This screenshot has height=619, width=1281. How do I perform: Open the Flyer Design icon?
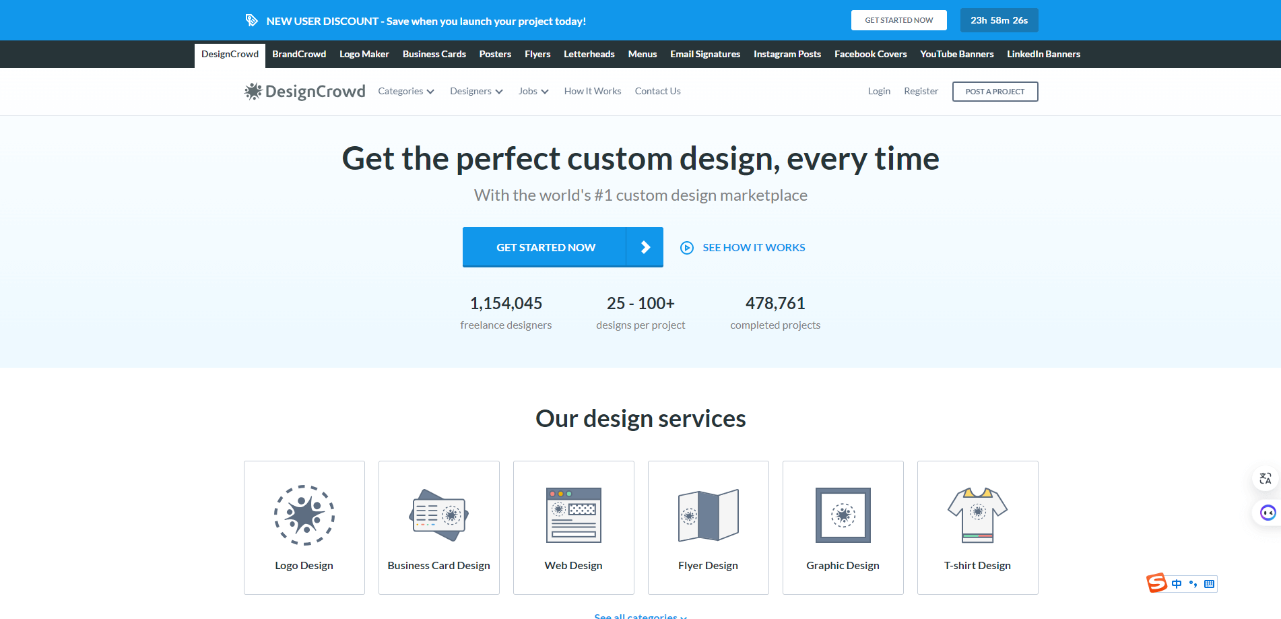click(x=709, y=515)
